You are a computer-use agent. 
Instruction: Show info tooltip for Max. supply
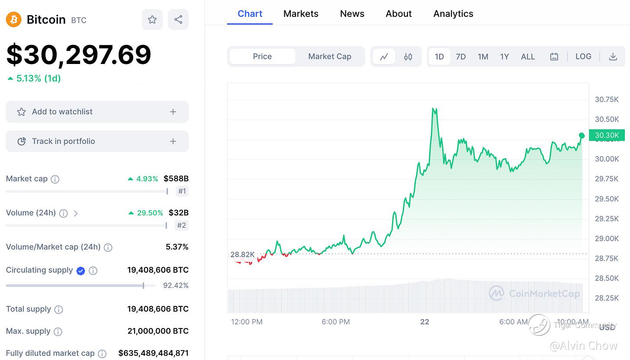tap(58, 331)
